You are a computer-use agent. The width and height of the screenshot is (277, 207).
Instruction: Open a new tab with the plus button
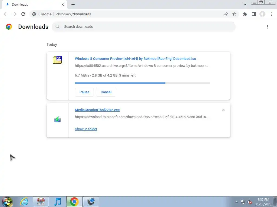pos(73,5)
